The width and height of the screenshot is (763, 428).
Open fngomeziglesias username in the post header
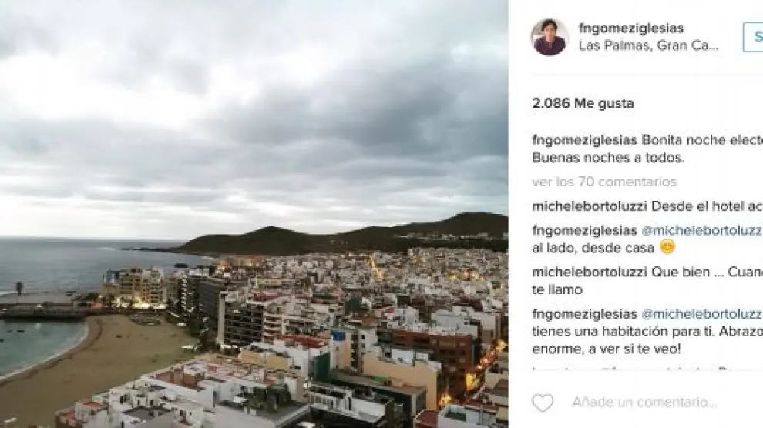[631, 28]
